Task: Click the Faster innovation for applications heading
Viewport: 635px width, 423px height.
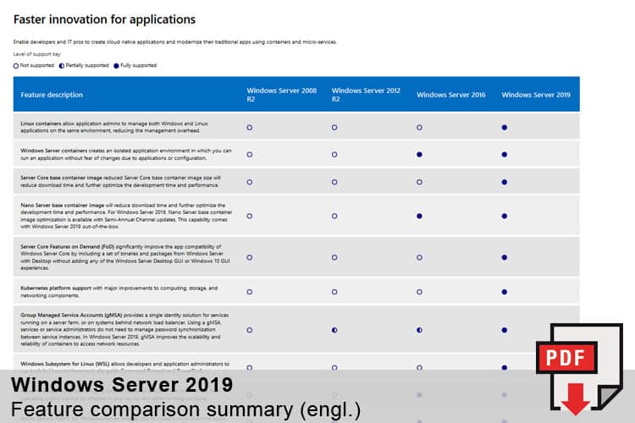Action: pos(104,19)
